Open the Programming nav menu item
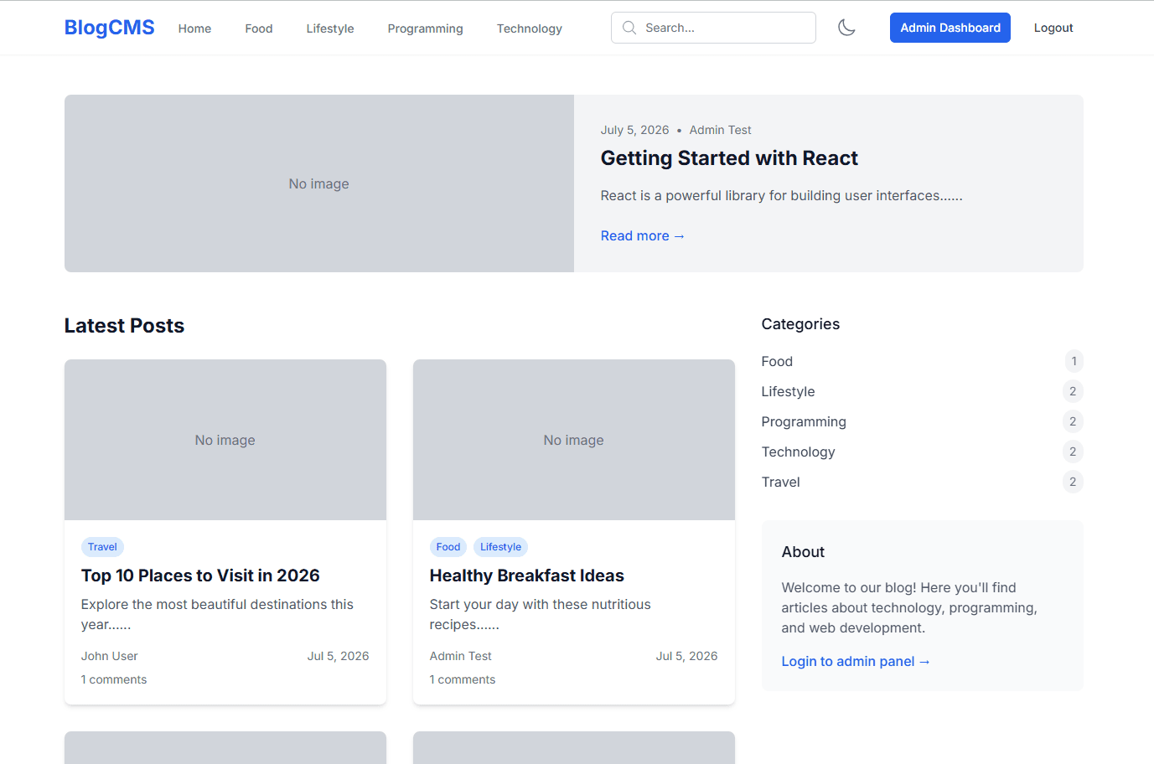 click(x=425, y=28)
